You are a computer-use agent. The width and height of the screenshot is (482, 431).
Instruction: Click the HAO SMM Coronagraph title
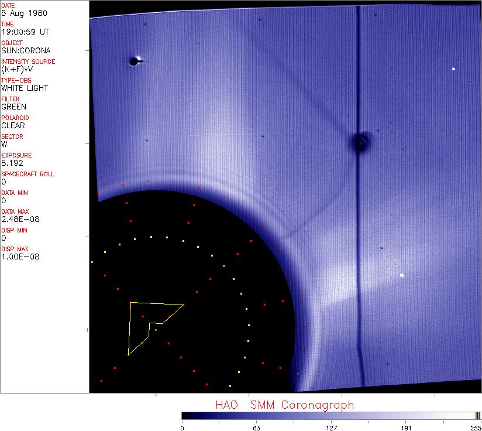click(x=284, y=405)
